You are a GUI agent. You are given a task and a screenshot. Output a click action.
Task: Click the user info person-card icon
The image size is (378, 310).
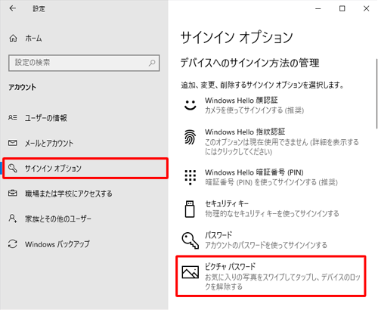point(13,118)
